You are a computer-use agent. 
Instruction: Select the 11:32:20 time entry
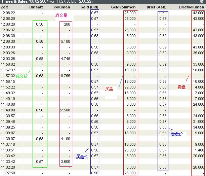(8, 167)
